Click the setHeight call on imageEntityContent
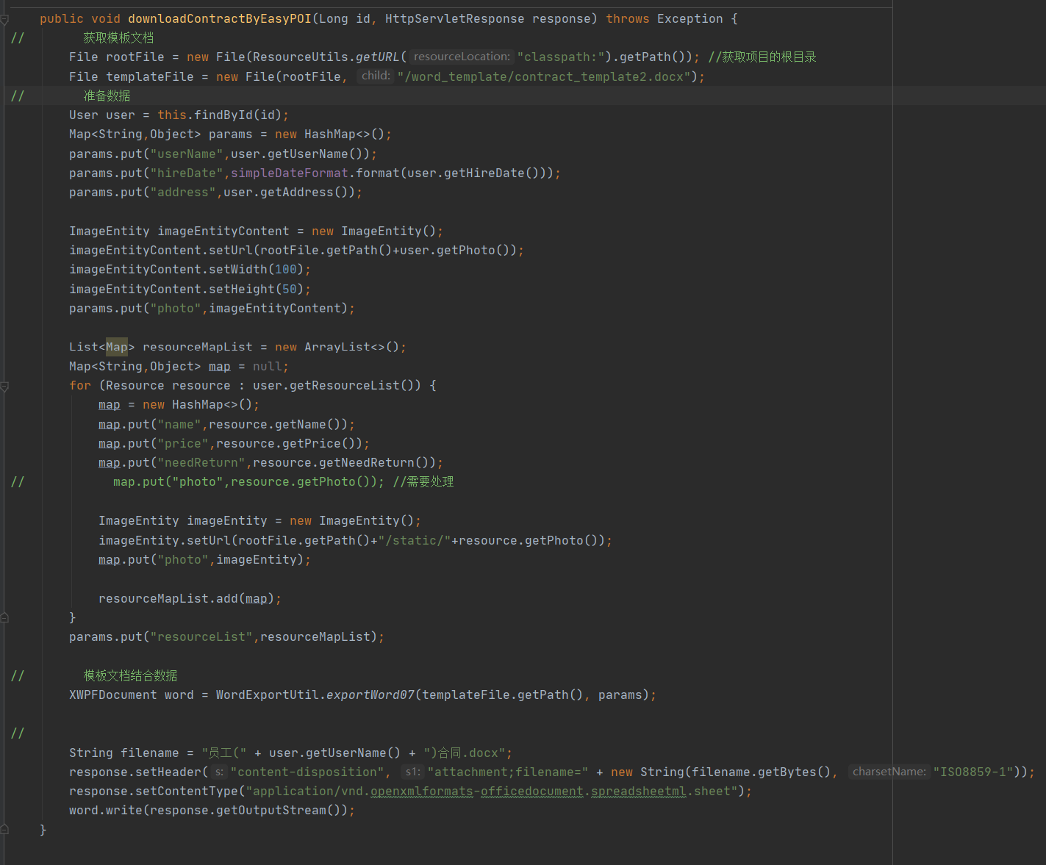 (x=242, y=290)
